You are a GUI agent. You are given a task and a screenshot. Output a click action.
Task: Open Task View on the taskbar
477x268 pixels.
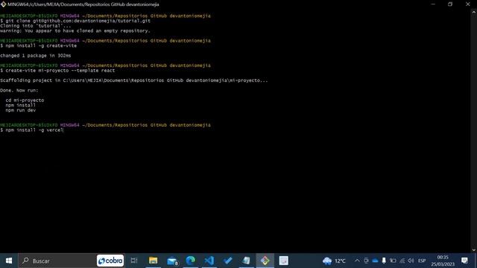[134, 261]
